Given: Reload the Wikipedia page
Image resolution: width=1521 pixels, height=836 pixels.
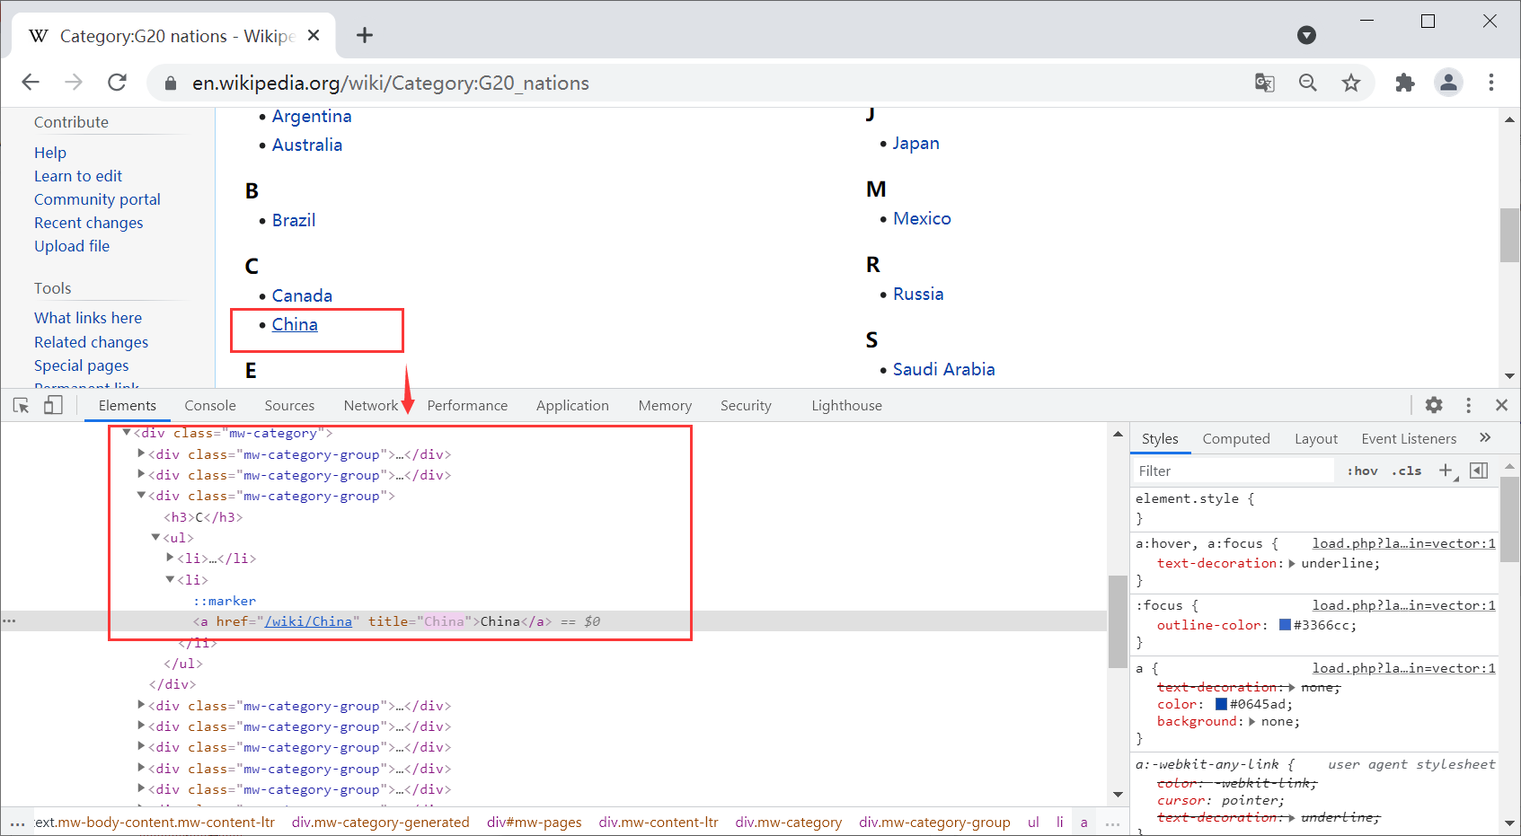Looking at the screenshot, I should [x=117, y=83].
